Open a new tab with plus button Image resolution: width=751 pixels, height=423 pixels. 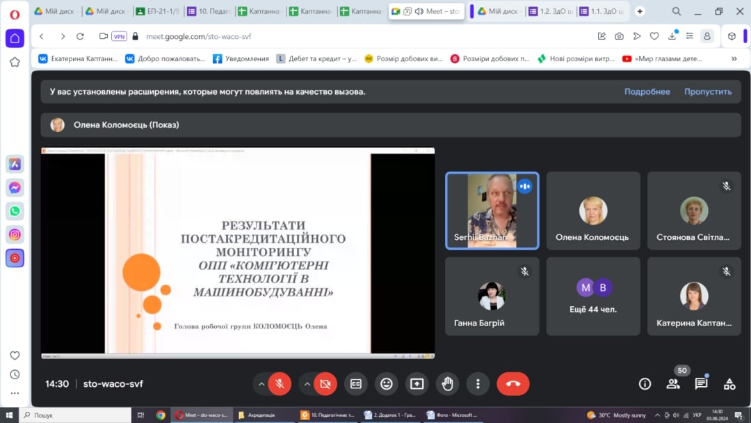coord(640,11)
